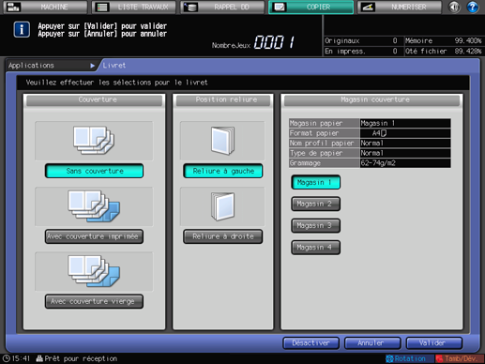This screenshot has height=364, width=485.
Task: Click the Sans couverture illustration
Action: (94, 141)
